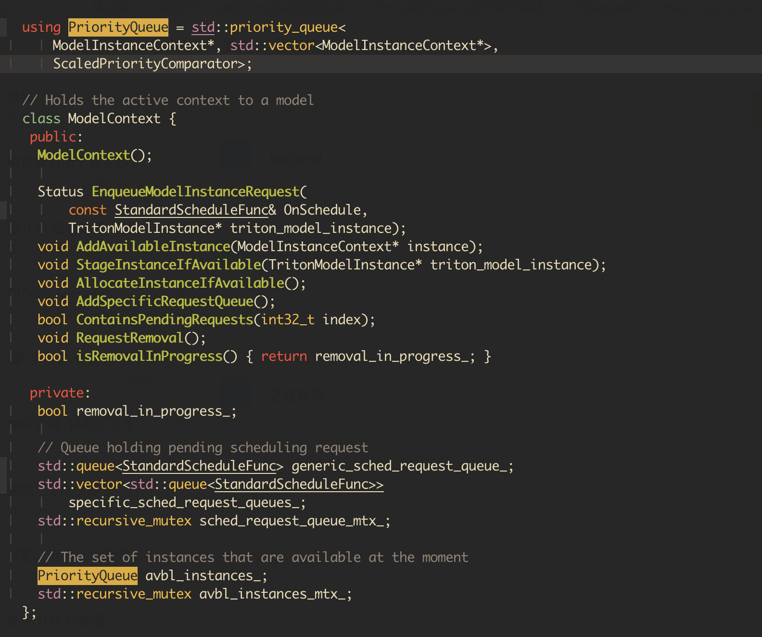Click underlined StandardScheduleFunc in std::queue line
This screenshot has width=762, height=637.
click(x=199, y=466)
